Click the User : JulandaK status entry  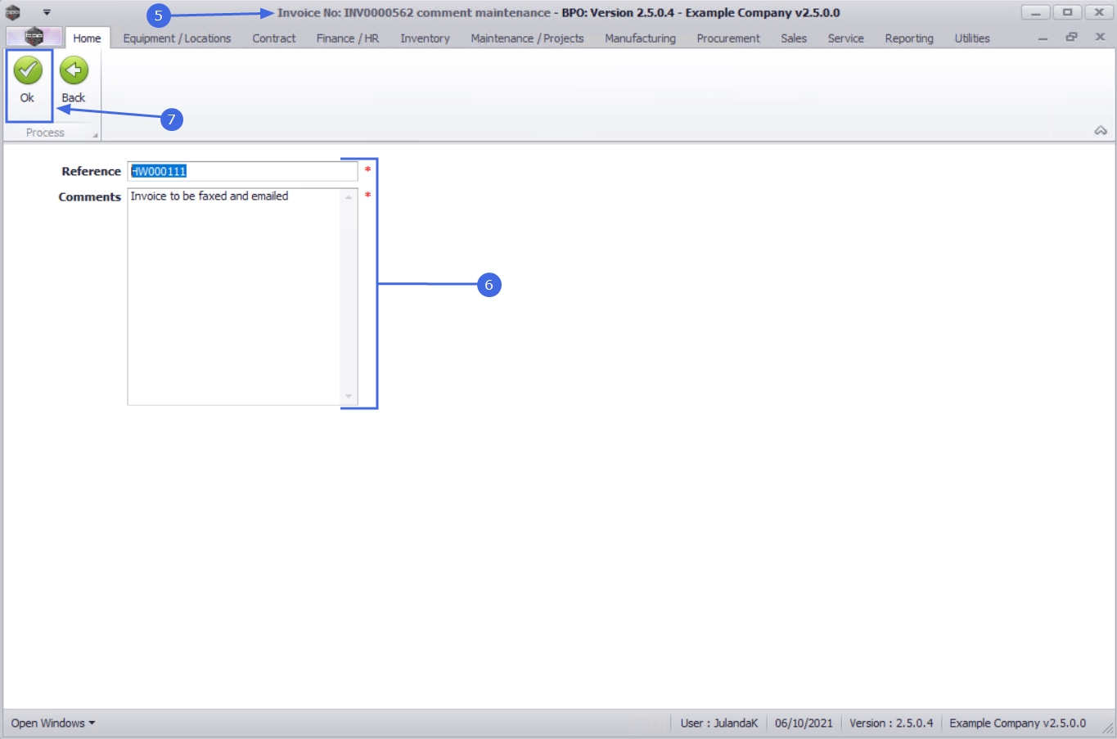point(719,723)
